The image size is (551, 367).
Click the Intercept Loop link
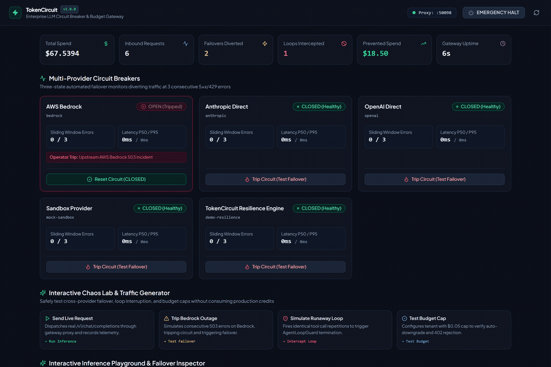[x=300, y=342]
